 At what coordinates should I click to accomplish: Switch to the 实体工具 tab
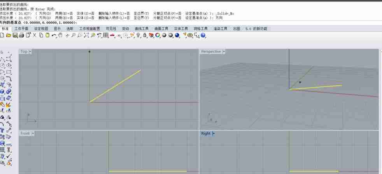coord(181,29)
